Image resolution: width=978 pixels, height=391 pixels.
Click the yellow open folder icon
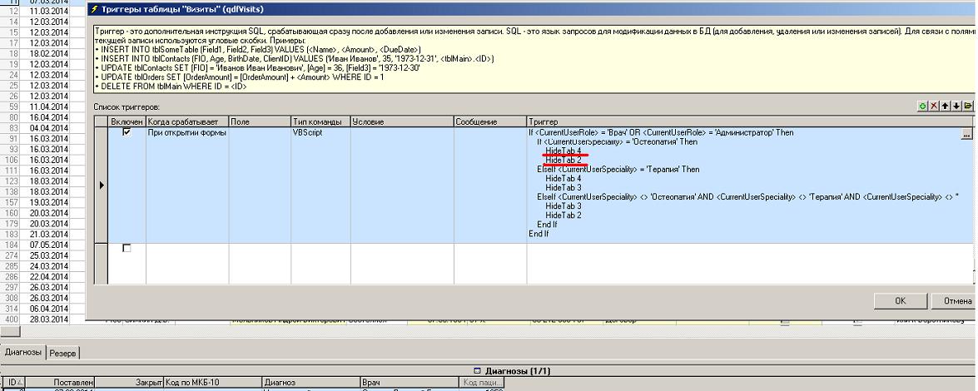point(968,107)
